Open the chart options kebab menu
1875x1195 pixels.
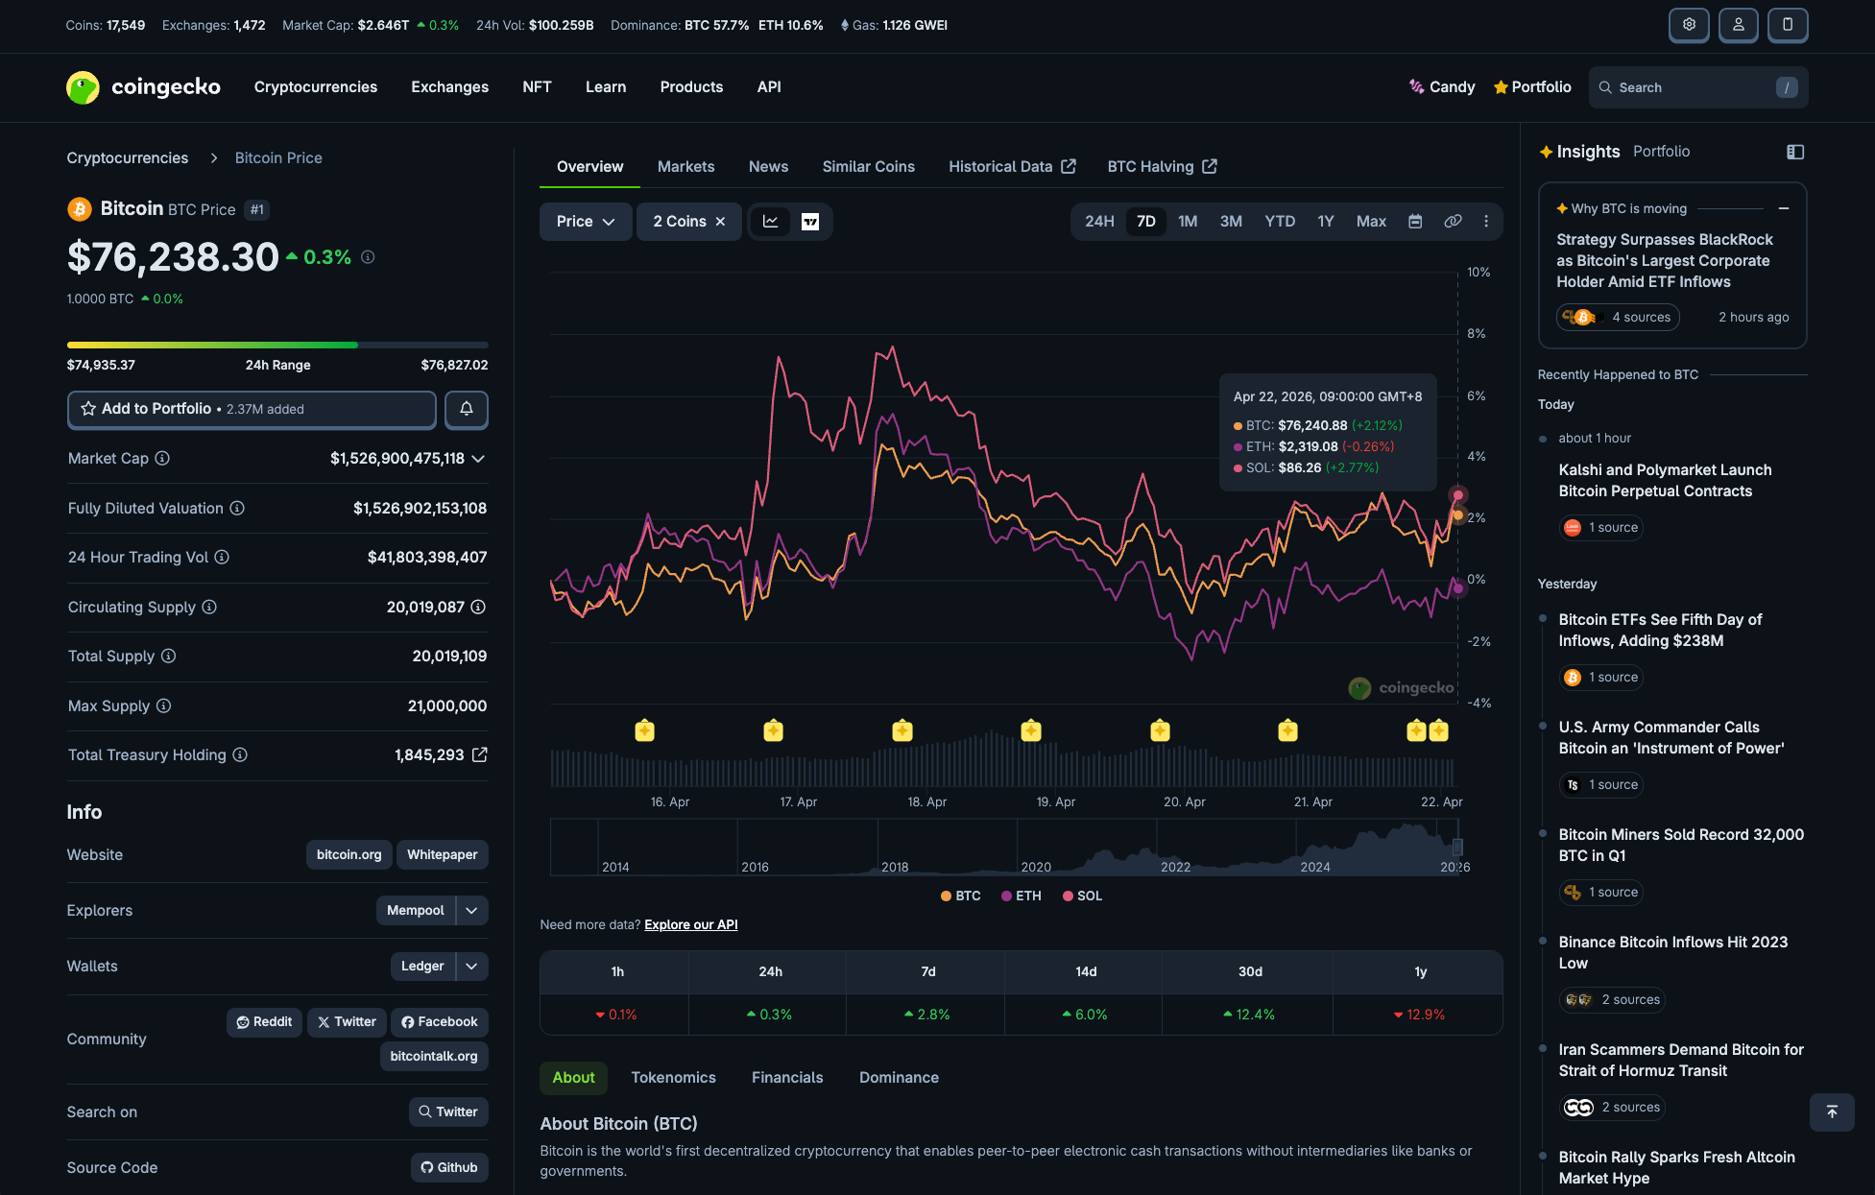pos(1486,222)
